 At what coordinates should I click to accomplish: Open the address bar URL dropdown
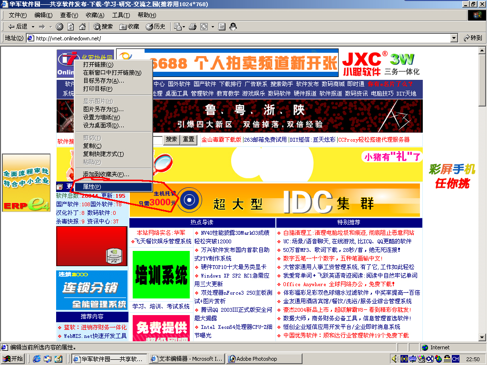(x=454, y=38)
